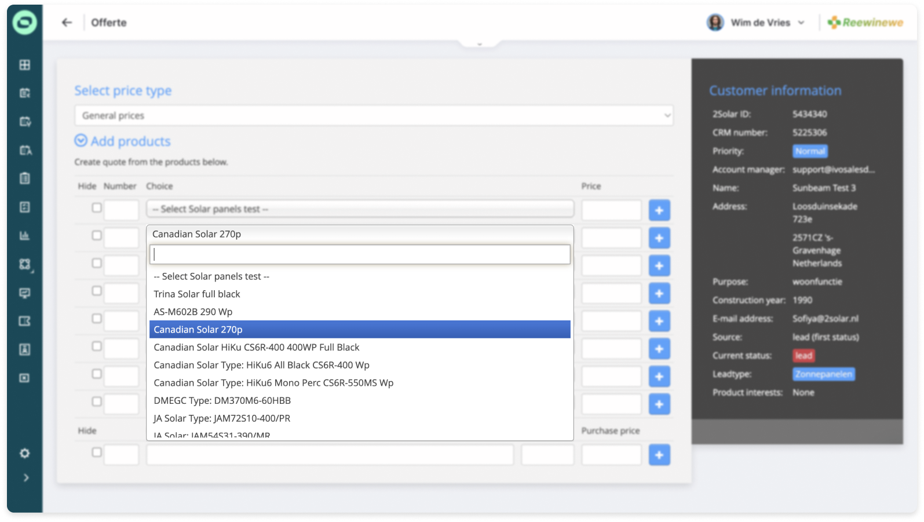Tick Hide checkbox in Select Solar panels row

97,208
